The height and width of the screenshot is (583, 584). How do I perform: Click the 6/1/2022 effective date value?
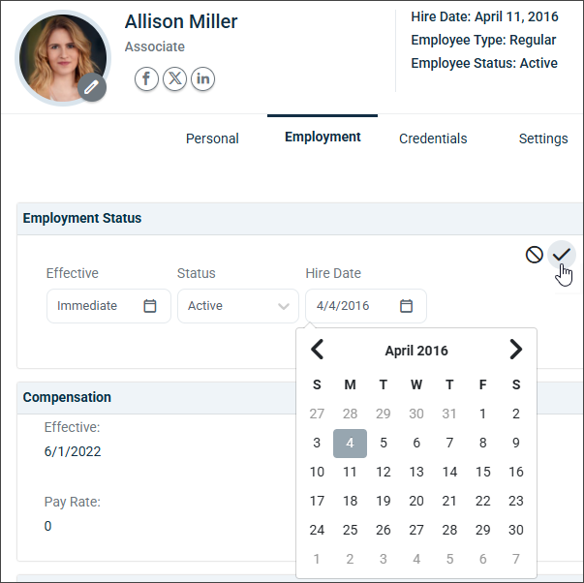click(x=73, y=452)
